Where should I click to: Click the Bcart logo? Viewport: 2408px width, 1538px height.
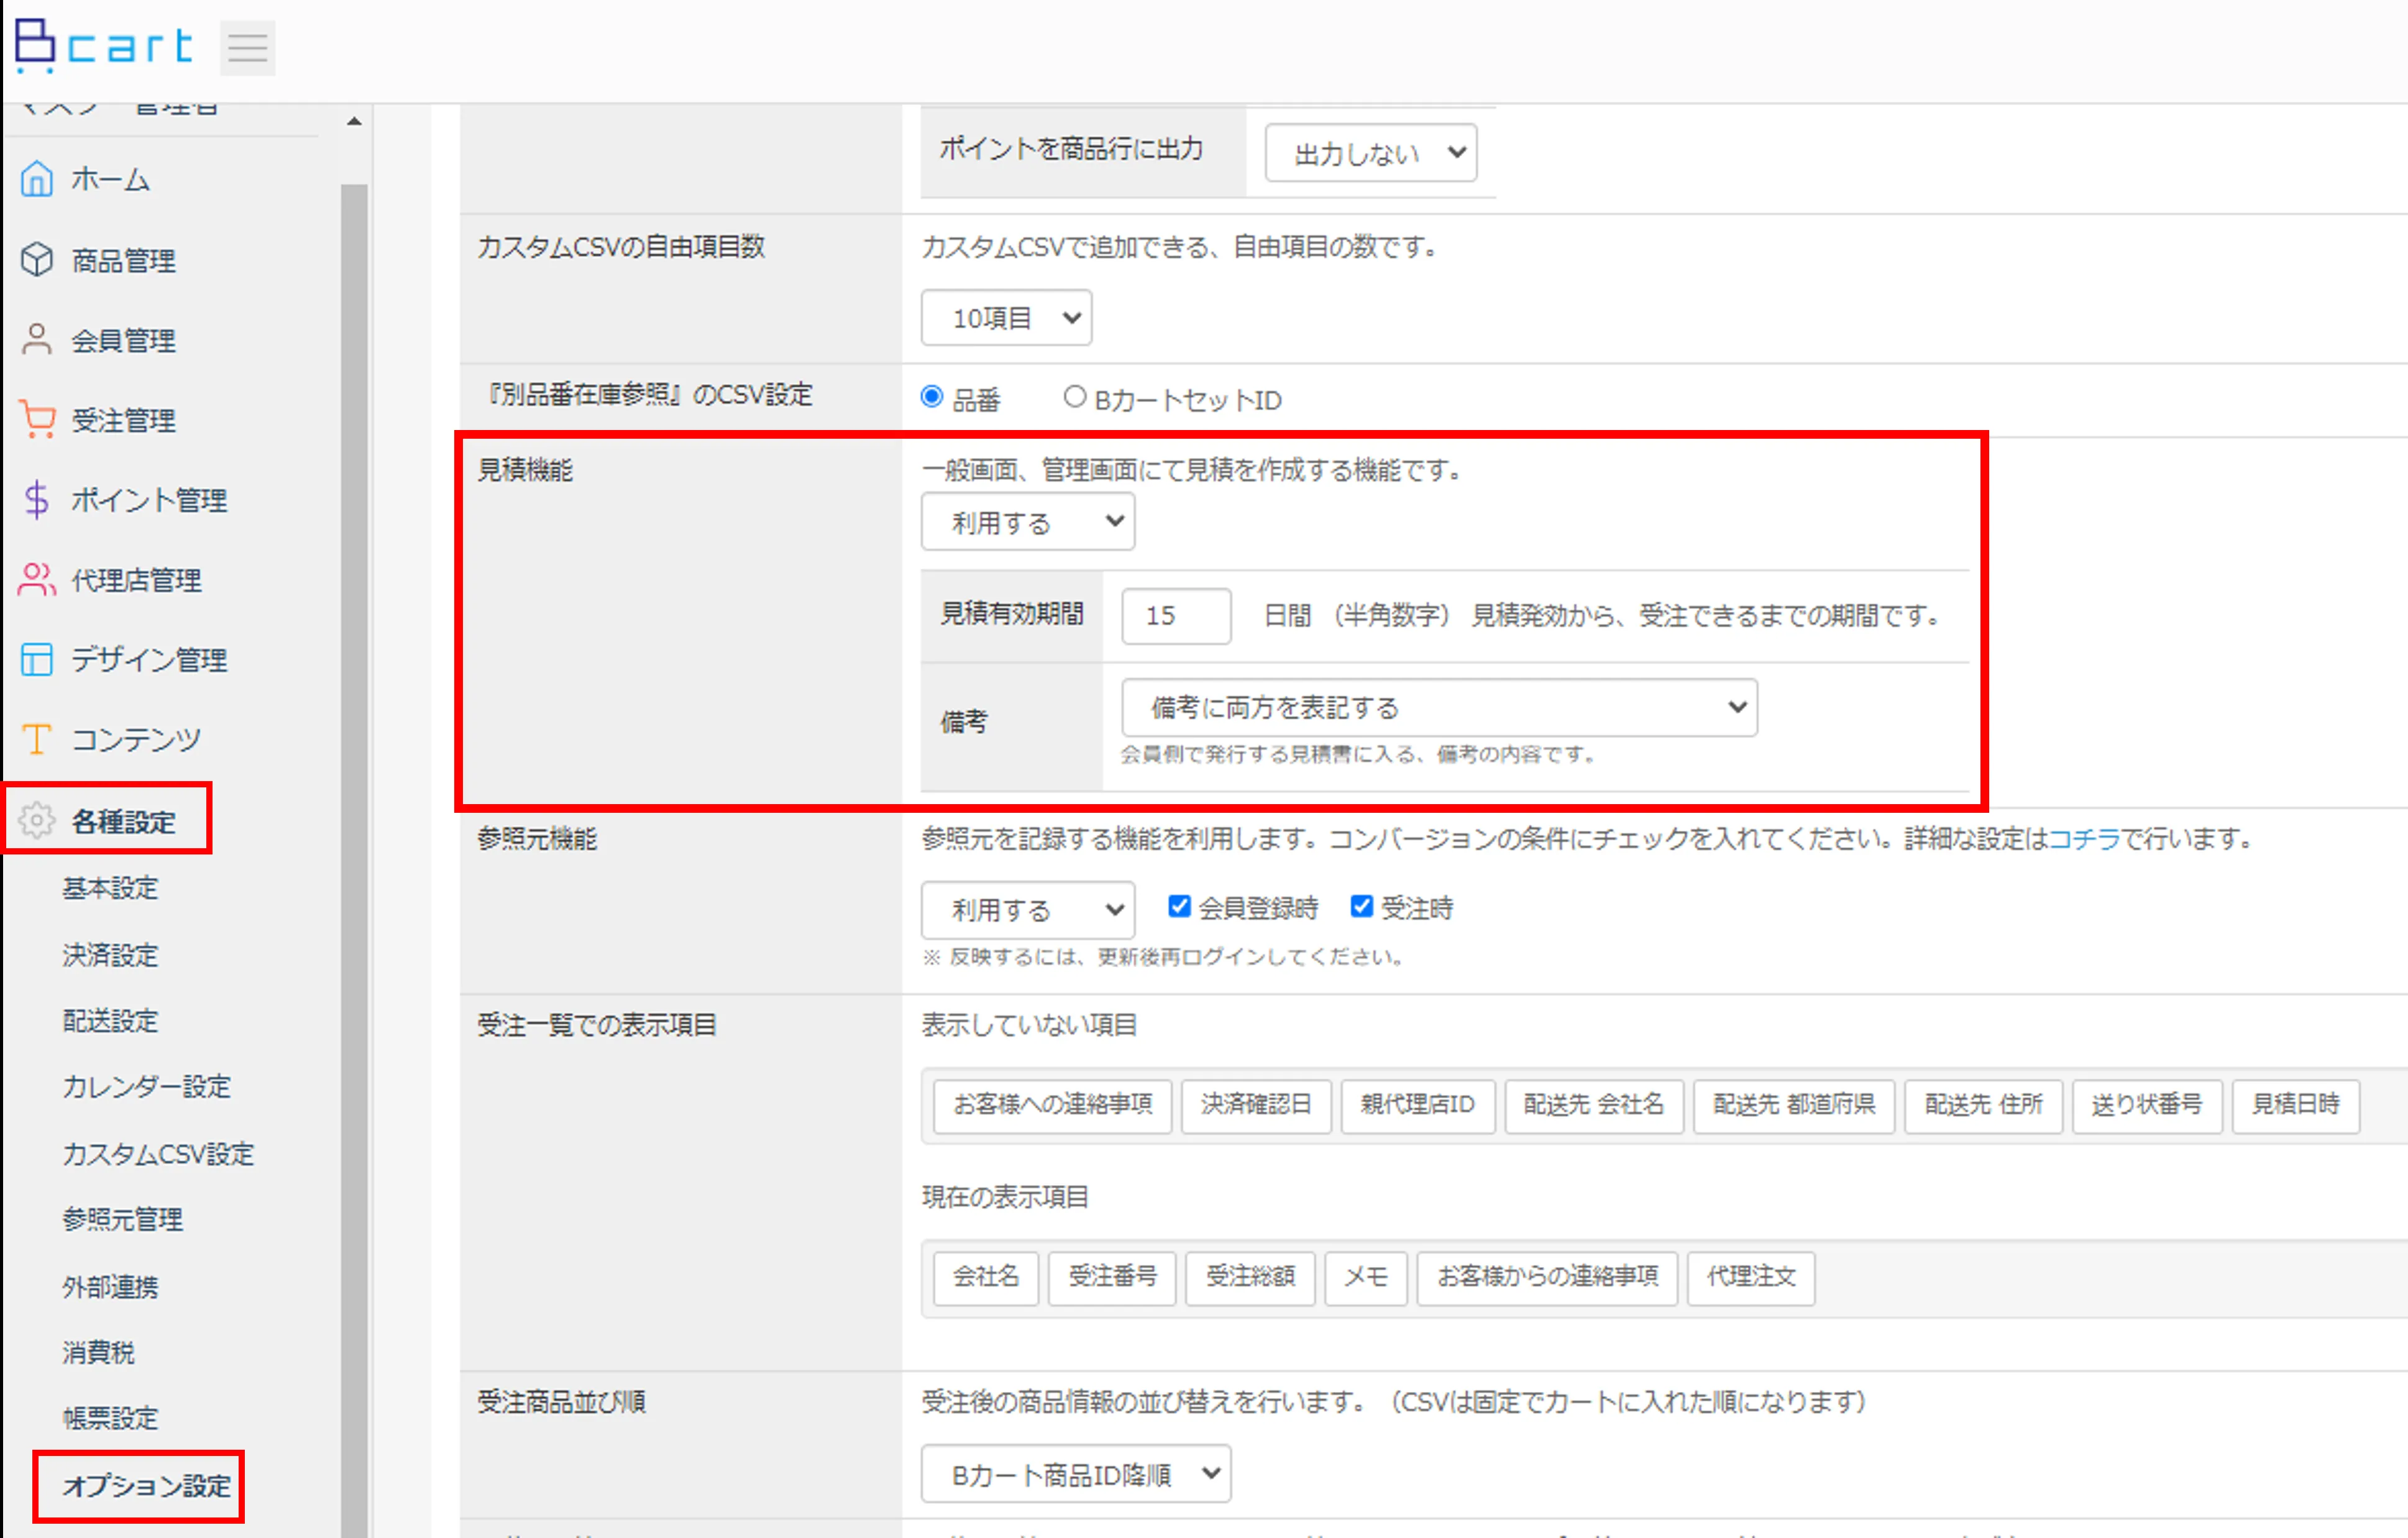[103, 46]
